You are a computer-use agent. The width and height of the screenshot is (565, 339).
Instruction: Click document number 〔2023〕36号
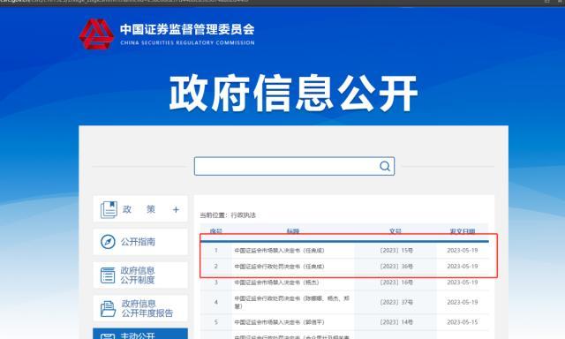pyautogui.click(x=396, y=267)
